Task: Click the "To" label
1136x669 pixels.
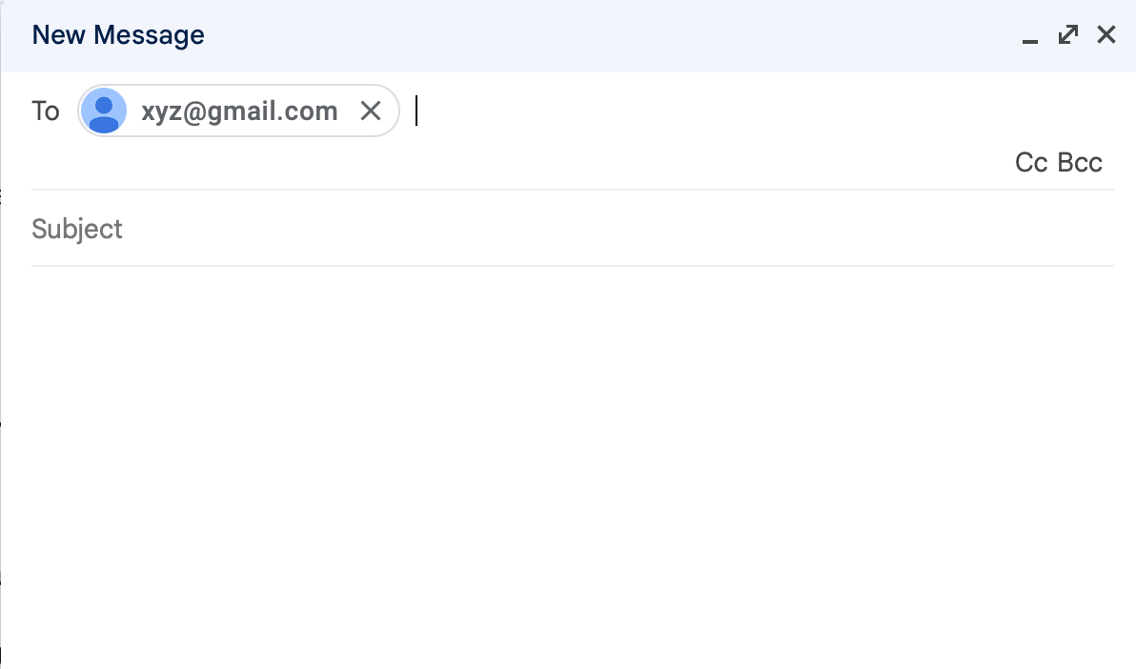Action: pos(46,111)
